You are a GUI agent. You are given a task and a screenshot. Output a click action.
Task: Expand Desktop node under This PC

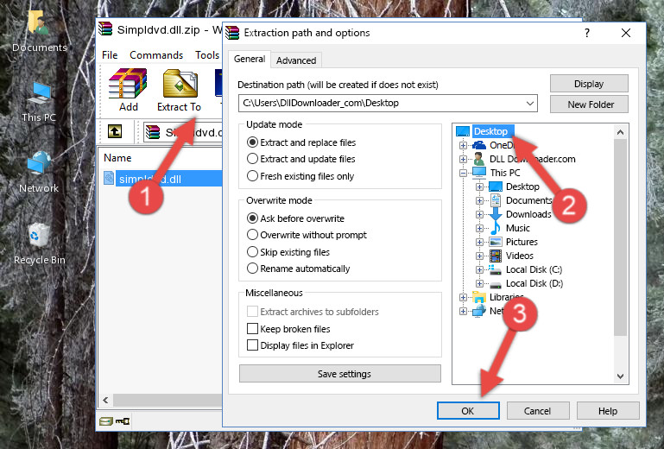479,187
